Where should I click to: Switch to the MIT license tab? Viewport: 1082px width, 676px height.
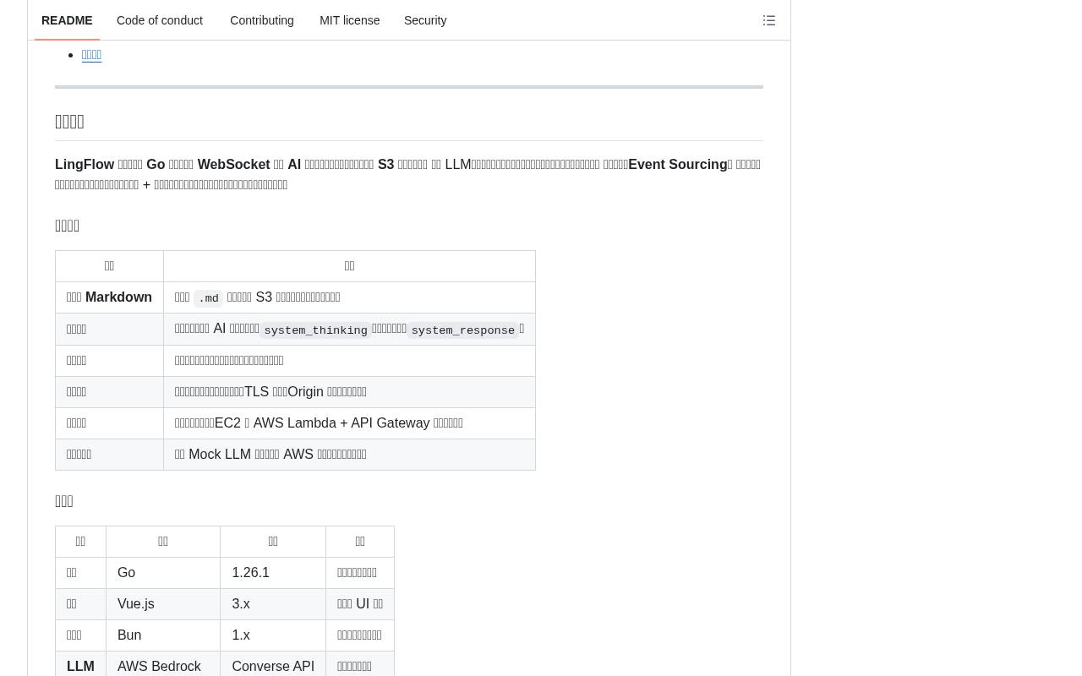pos(350,20)
